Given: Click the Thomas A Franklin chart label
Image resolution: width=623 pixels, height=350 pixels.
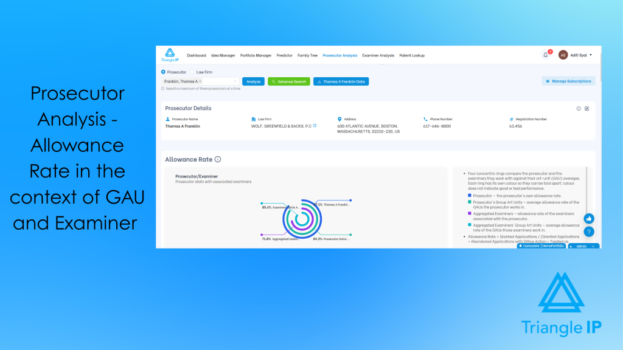Looking at the screenshot, I should [x=332, y=205].
